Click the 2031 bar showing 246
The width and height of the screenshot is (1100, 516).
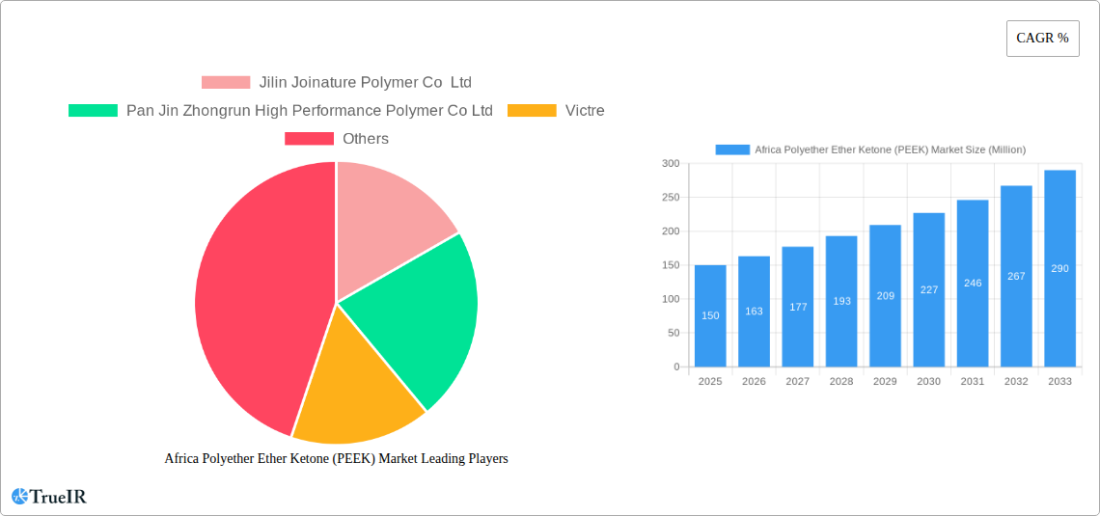click(x=973, y=283)
